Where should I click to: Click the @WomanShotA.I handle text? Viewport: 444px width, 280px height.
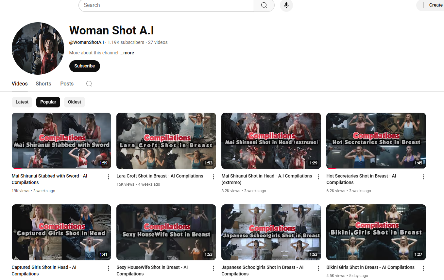87,42
